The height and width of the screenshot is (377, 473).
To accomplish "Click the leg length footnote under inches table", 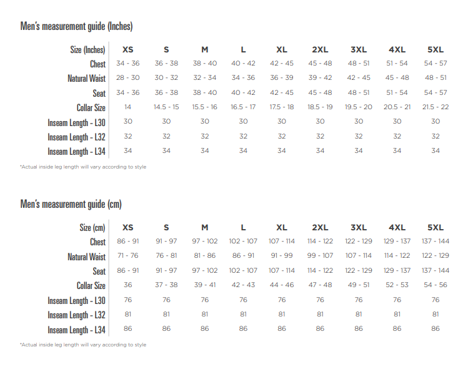I will tap(83, 167).
